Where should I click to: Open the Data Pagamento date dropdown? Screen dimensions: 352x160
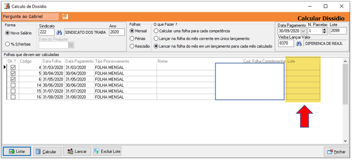coord(303,31)
